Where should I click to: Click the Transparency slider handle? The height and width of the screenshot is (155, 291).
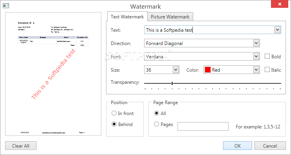(172, 83)
